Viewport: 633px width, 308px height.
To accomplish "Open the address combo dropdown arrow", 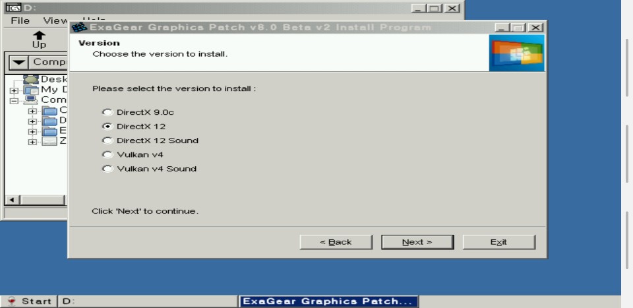I will [x=19, y=63].
